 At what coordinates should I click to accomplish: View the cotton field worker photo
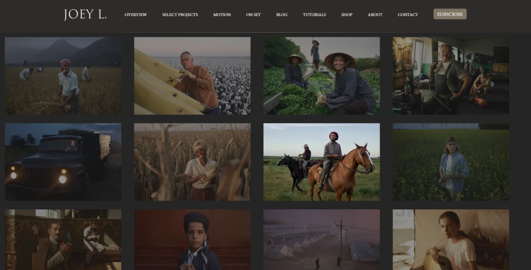(x=192, y=76)
